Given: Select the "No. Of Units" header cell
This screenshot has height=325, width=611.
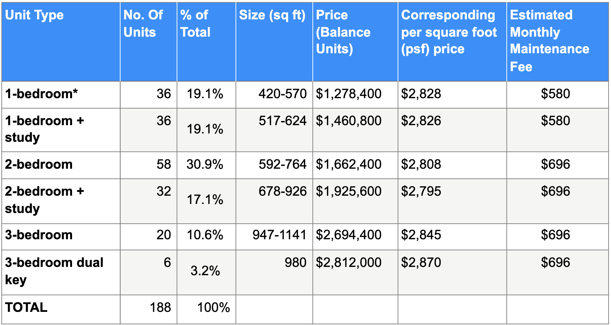Looking at the screenshot, I should click(x=143, y=24).
